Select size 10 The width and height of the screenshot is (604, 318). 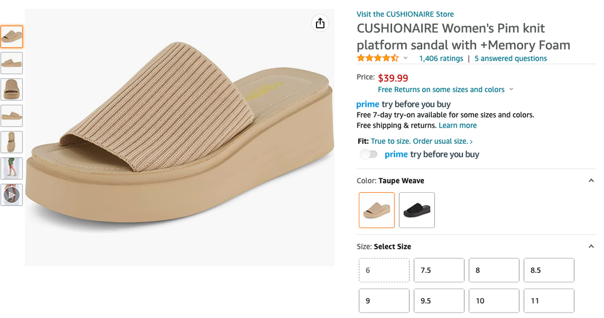click(x=494, y=301)
